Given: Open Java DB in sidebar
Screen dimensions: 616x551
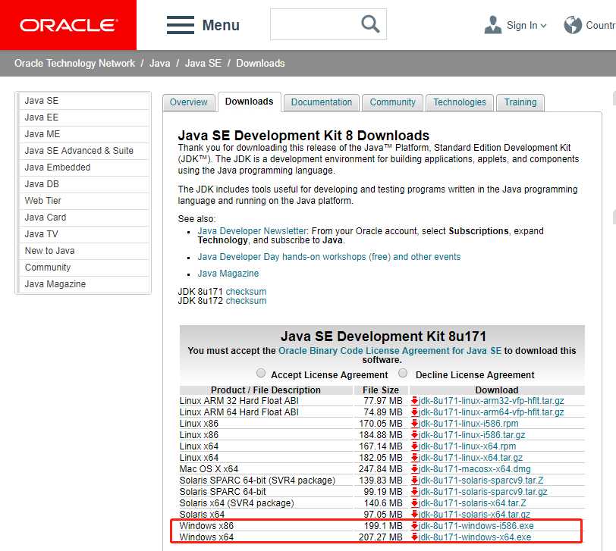Looking at the screenshot, I should point(83,184).
